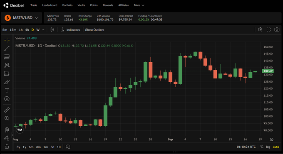This screenshot has height=154, width=283.
Task: Click the bottom panel resize handle dots
Action: (175, 152)
